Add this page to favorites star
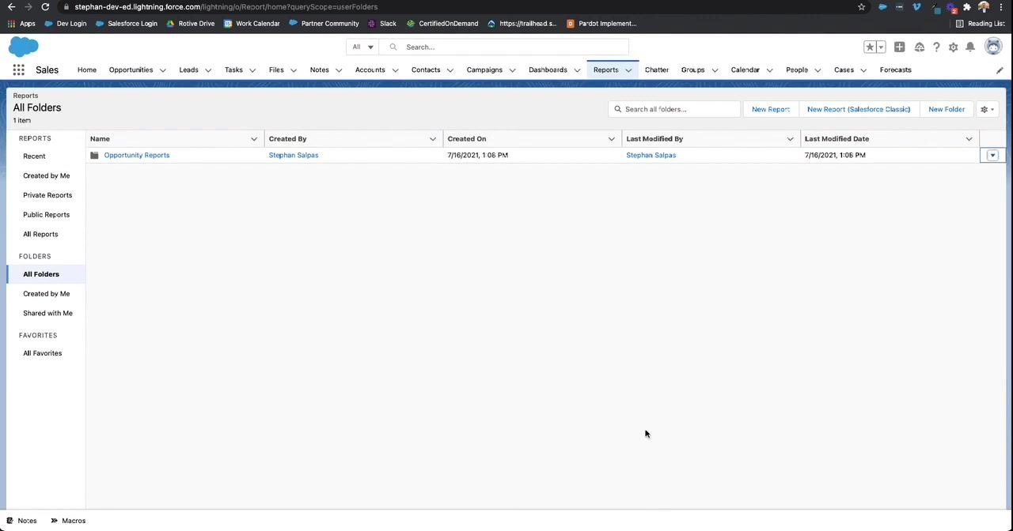This screenshot has width=1013, height=531. [870, 47]
